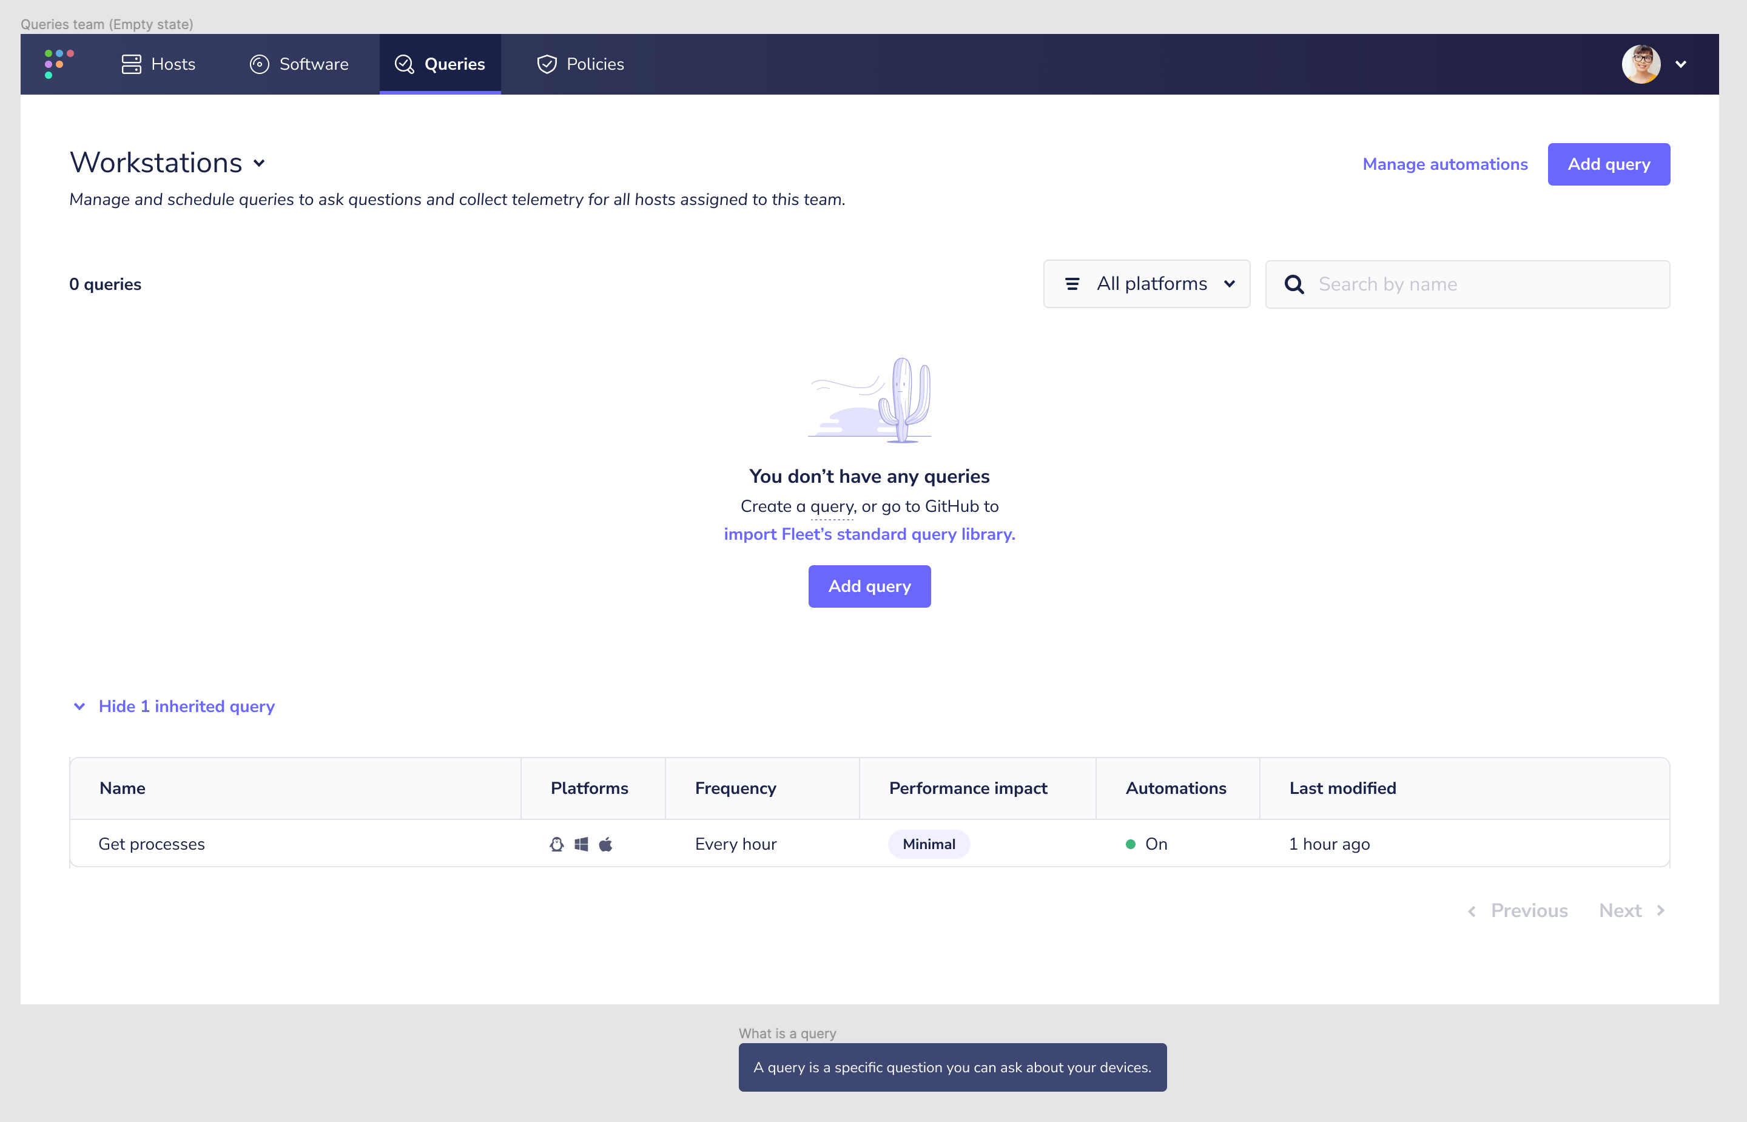Focus the Search by name field
1747x1122 pixels.
point(1486,284)
